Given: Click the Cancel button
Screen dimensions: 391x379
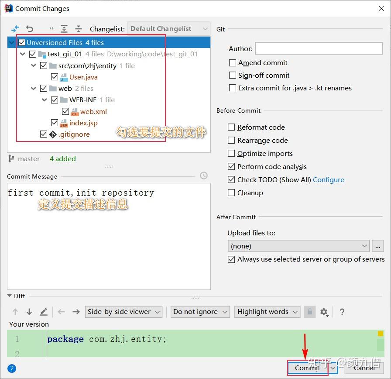Looking at the screenshot, I should click(x=364, y=368).
